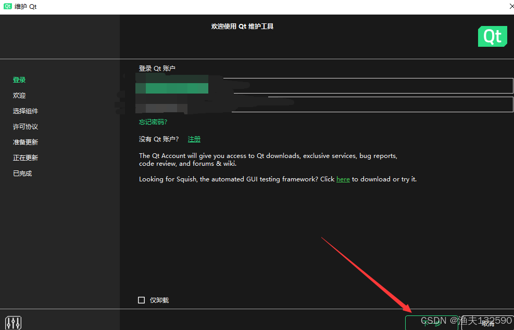Click the 下一步 next button

[431, 323]
